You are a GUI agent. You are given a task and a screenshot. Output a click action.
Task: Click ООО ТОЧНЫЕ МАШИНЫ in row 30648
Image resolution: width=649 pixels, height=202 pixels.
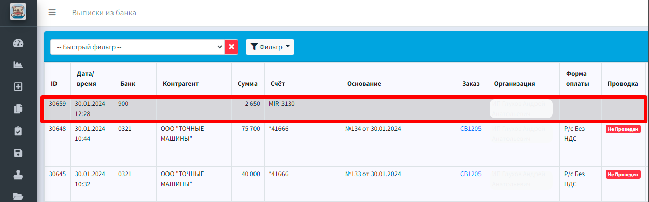coord(183,134)
